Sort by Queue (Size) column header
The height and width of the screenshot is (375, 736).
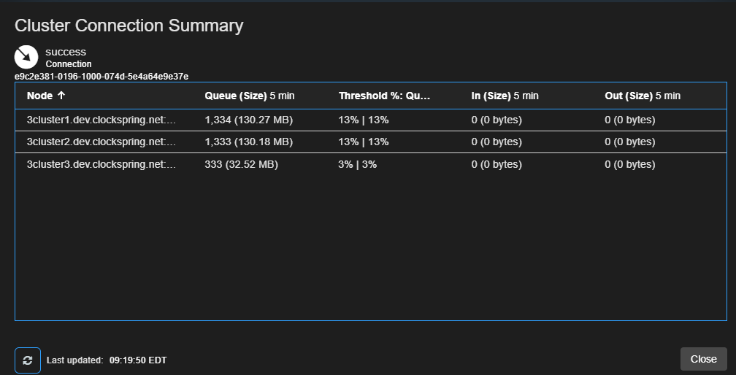[249, 96]
